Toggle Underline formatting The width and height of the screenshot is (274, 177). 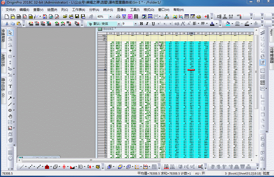tap(153, 24)
